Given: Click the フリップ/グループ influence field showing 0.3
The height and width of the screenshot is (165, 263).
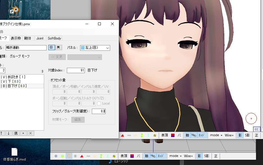Looking at the screenshot, I should [x=99, y=111].
